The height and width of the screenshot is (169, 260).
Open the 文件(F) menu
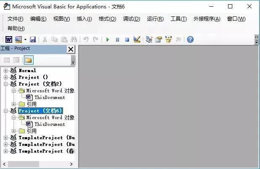tap(15, 19)
